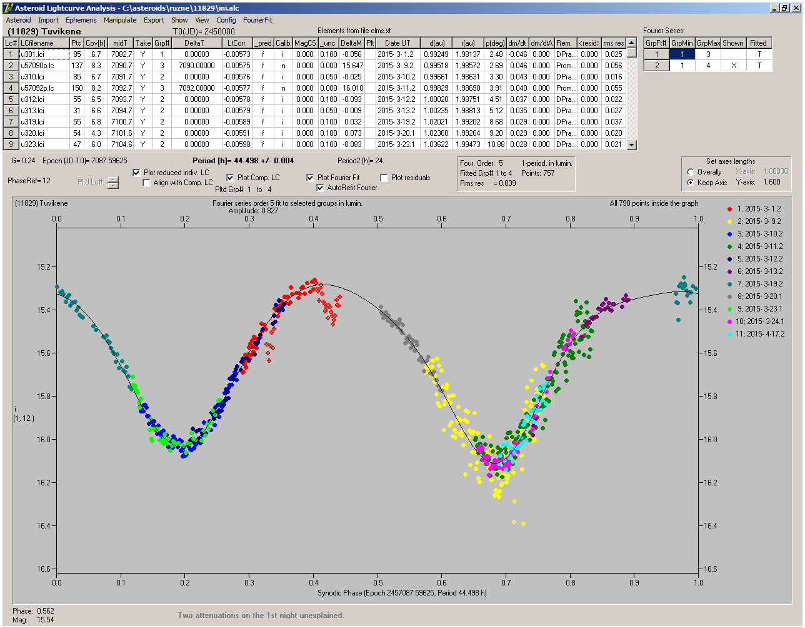Open the Ephemeris menu

click(x=81, y=20)
